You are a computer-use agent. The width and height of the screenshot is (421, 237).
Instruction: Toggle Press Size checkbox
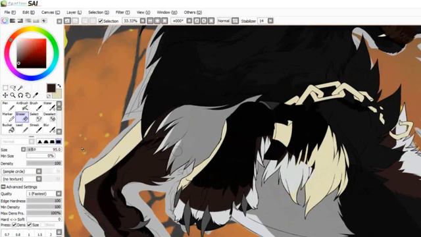pyautogui.click(x=29, y=225)
